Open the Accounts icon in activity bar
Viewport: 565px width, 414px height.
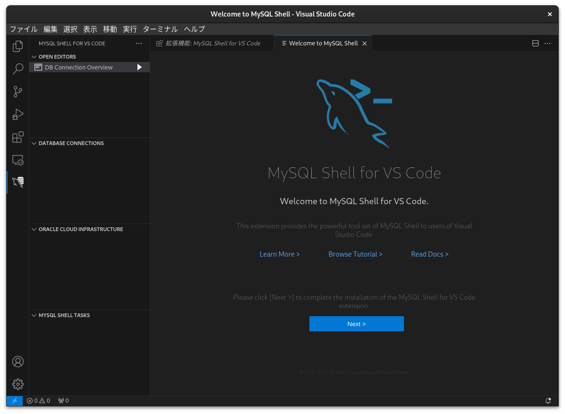17,362
